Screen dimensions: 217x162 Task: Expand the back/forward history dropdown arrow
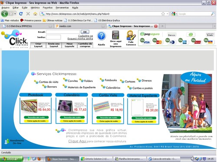tap(15, 14)
